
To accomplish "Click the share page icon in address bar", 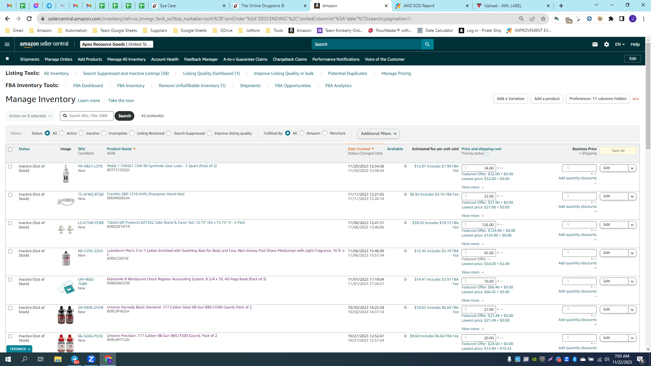I will tap(532, 19).
